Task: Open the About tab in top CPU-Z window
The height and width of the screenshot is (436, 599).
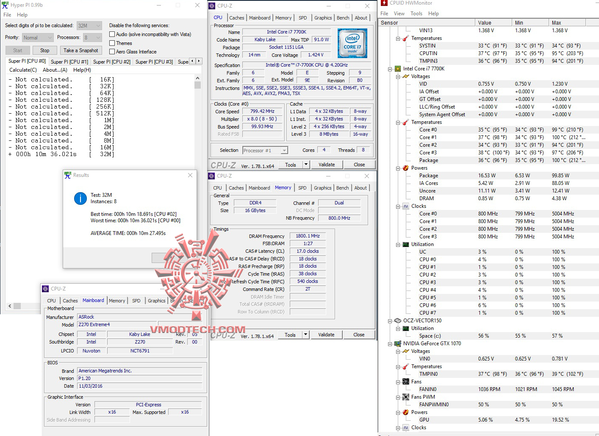Action: (361, 18)
